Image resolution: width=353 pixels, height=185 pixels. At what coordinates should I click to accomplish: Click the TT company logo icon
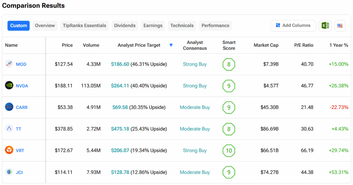(x=9, y=129)
